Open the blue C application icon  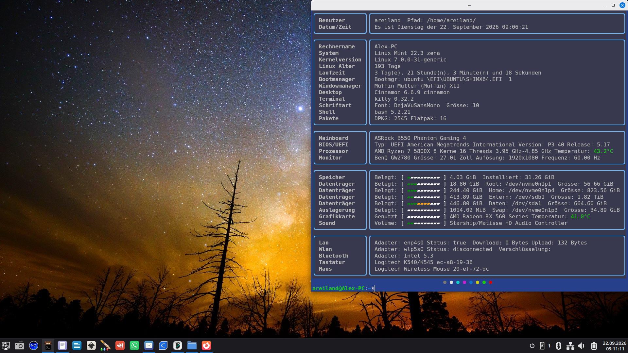tap(163, 345)
